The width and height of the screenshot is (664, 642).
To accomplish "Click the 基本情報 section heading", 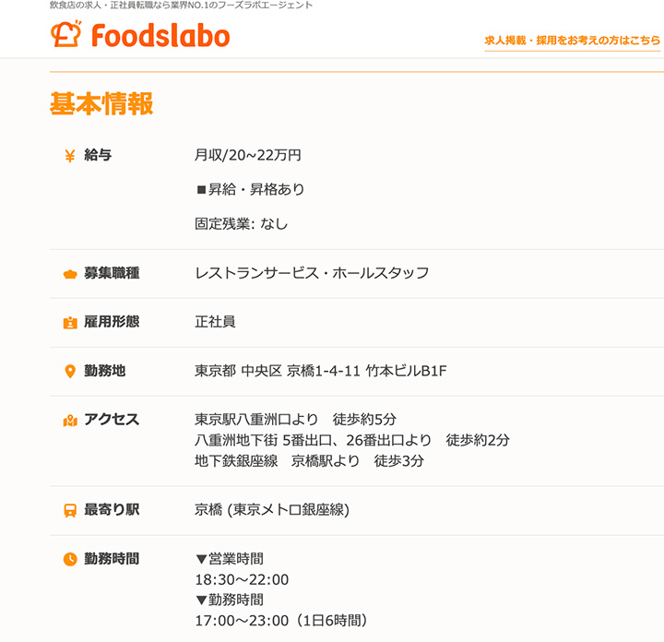I will tap(101, 104).
